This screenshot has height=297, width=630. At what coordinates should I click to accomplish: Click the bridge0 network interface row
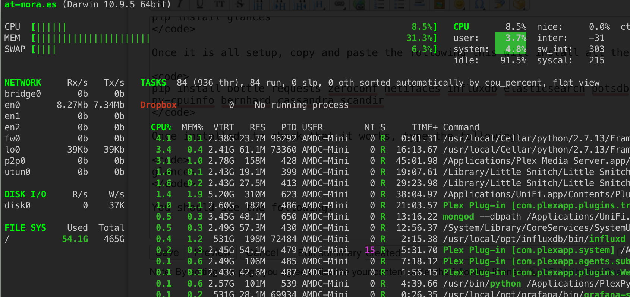click(x=64, y=94)
